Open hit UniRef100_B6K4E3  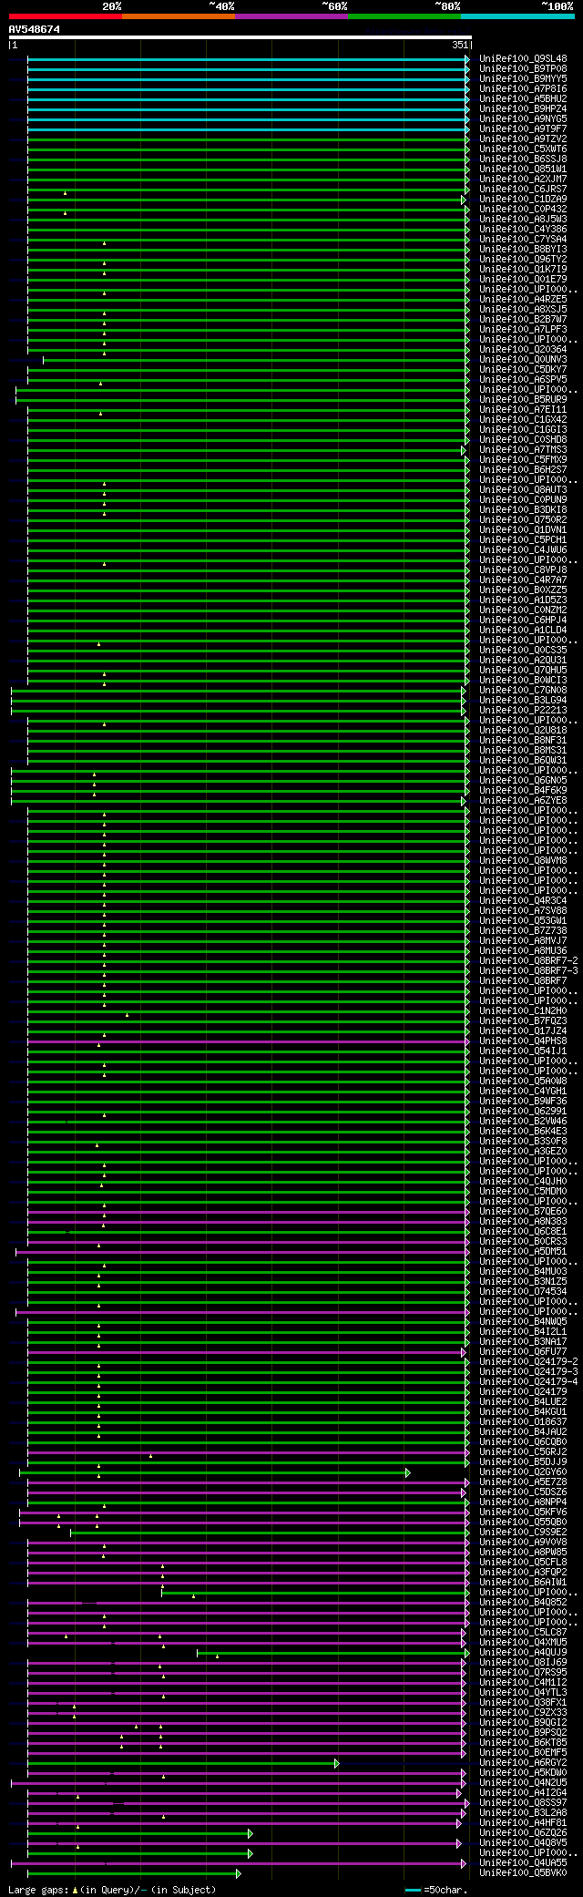point(523,1132)
